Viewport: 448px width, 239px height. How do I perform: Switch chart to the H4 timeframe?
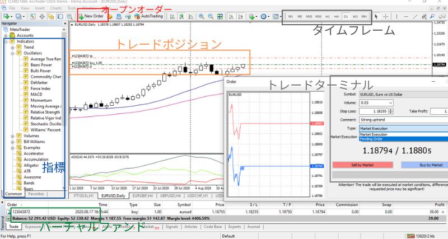(336, 17)
